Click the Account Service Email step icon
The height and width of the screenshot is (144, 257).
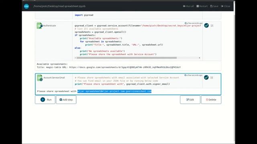tap(40, 78)
